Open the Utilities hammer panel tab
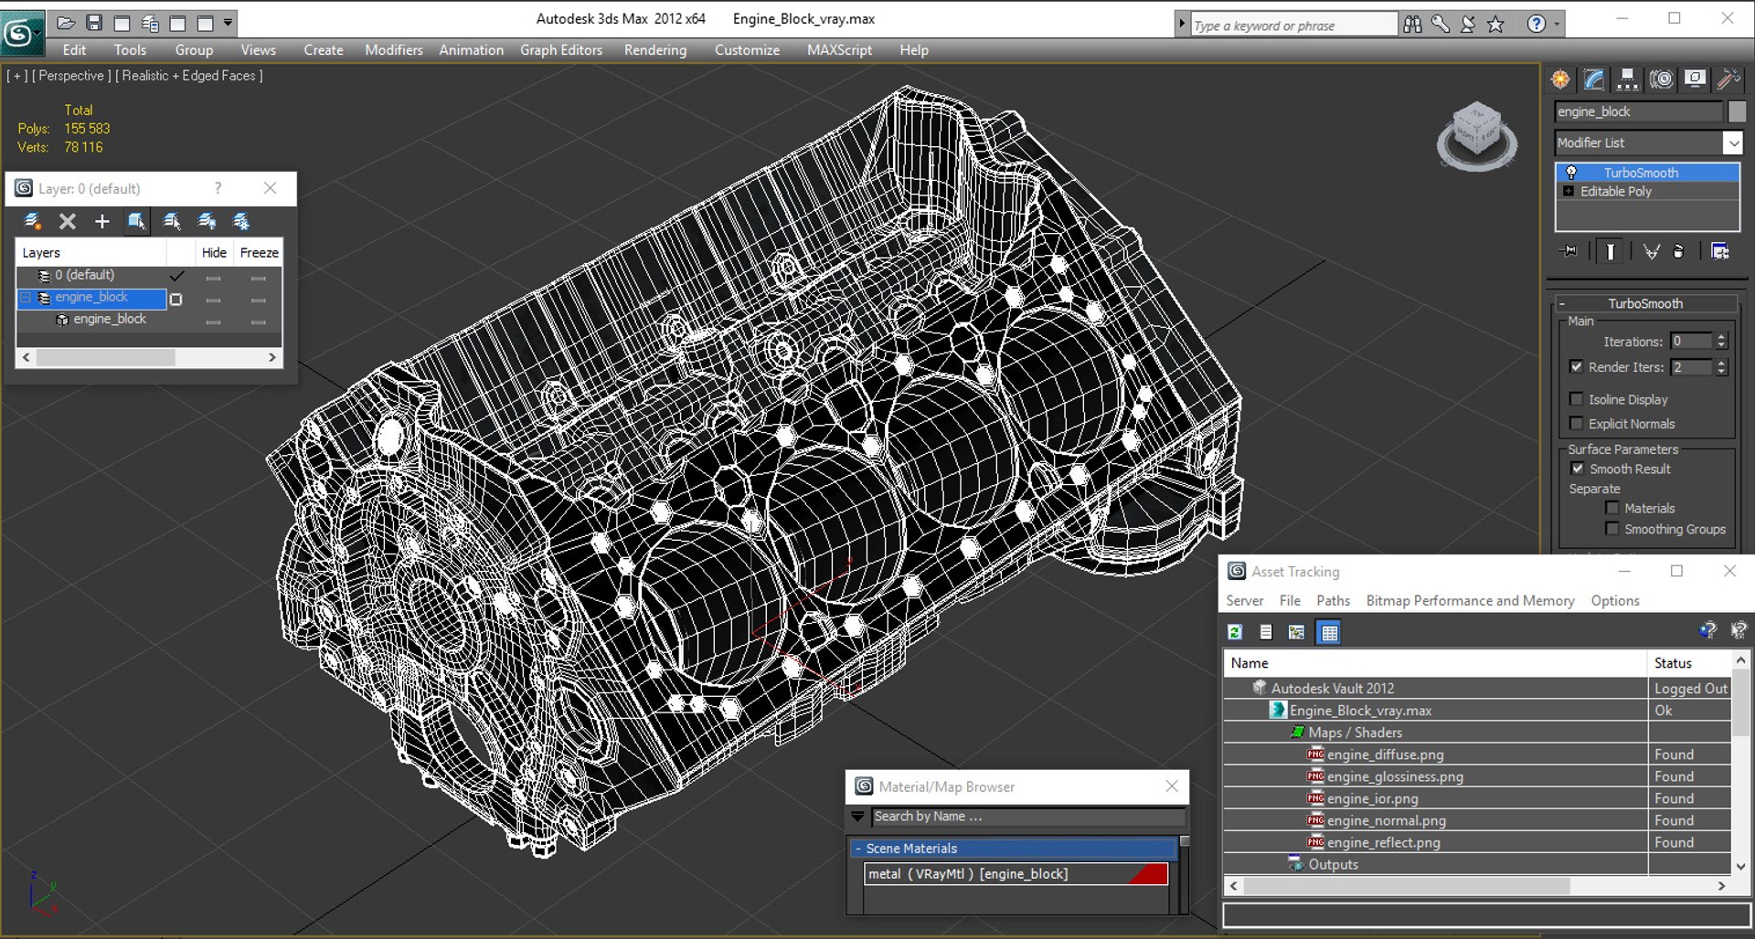Screen dimensions: 1755x939 click(1728, 79)
